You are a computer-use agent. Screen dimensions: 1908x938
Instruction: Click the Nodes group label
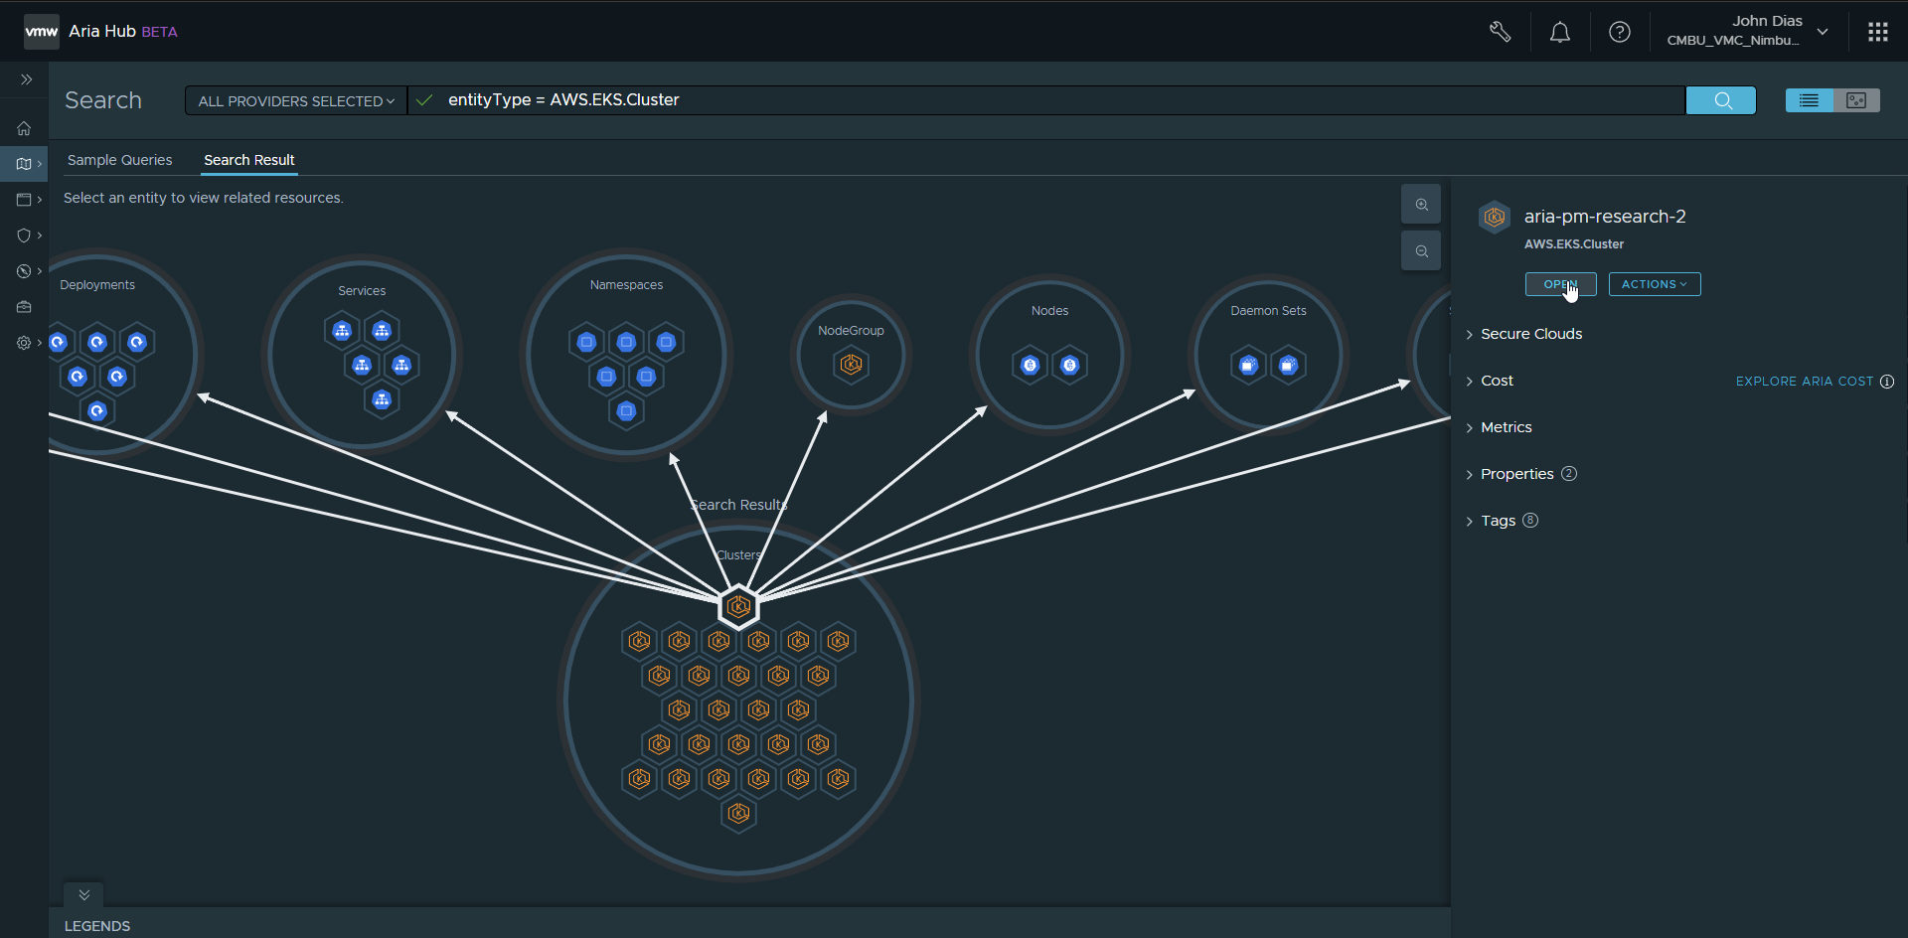1049,311
